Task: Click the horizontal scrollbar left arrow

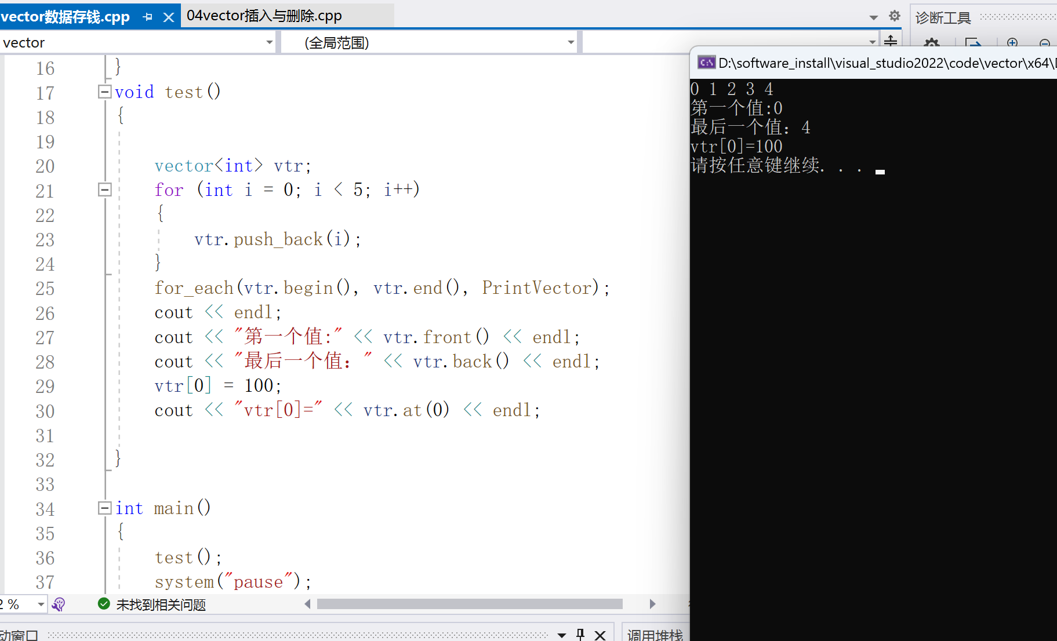Action: 307,604
